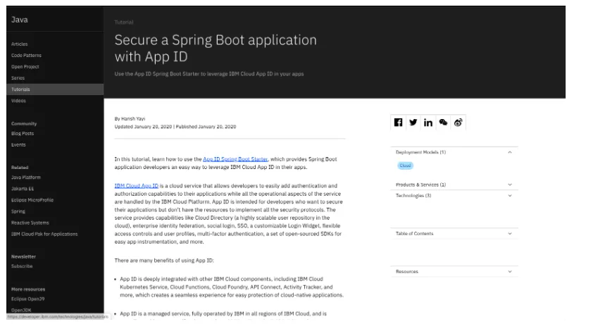The width and height of the screenshot is (598, 324).
Task: Open Blog Posts under Community
Action: tap(23, 133)
